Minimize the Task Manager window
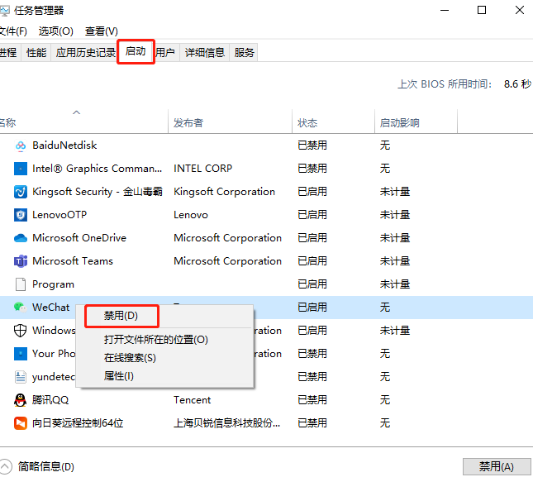Image resolution: width=533 pixels, height=477 pixels. click(445, 10)
